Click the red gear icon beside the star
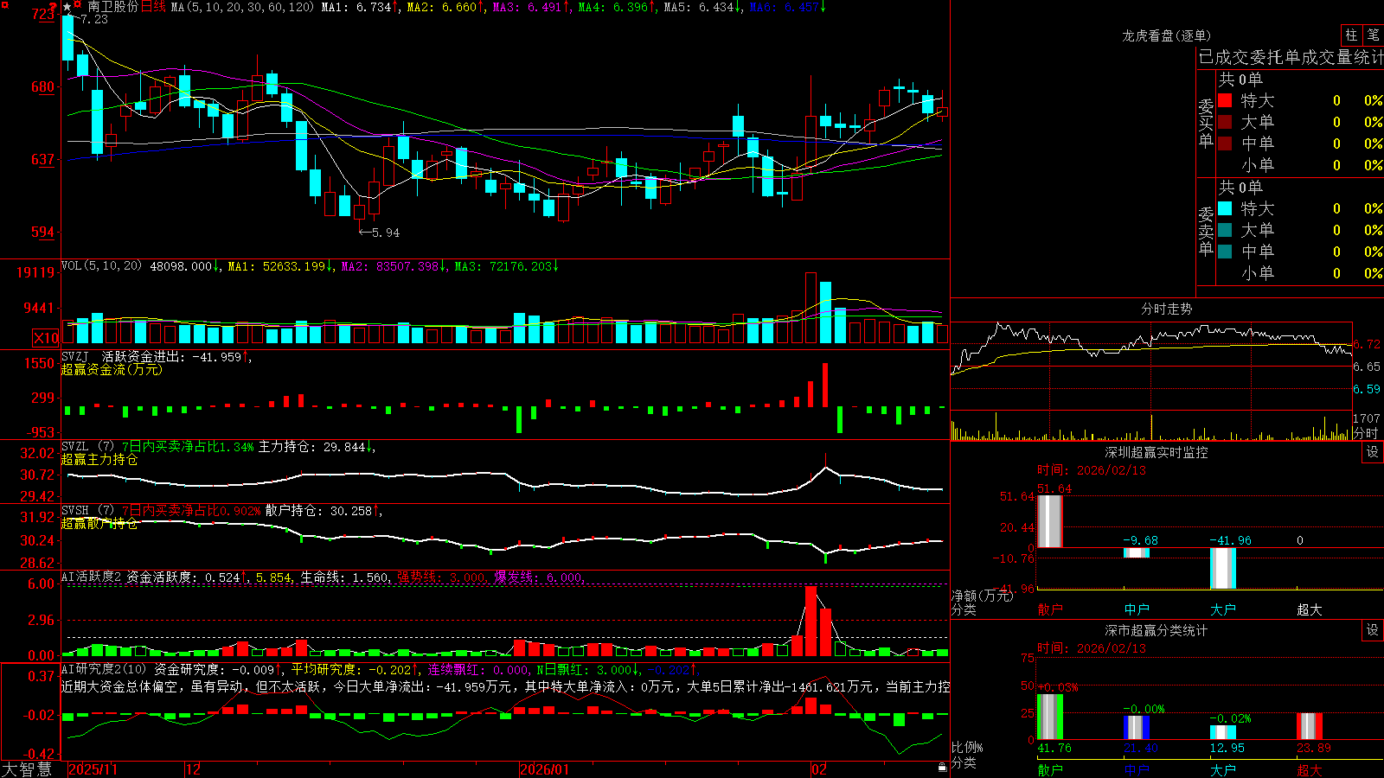Screen dimensions: 1384x778 pos(78,6)
